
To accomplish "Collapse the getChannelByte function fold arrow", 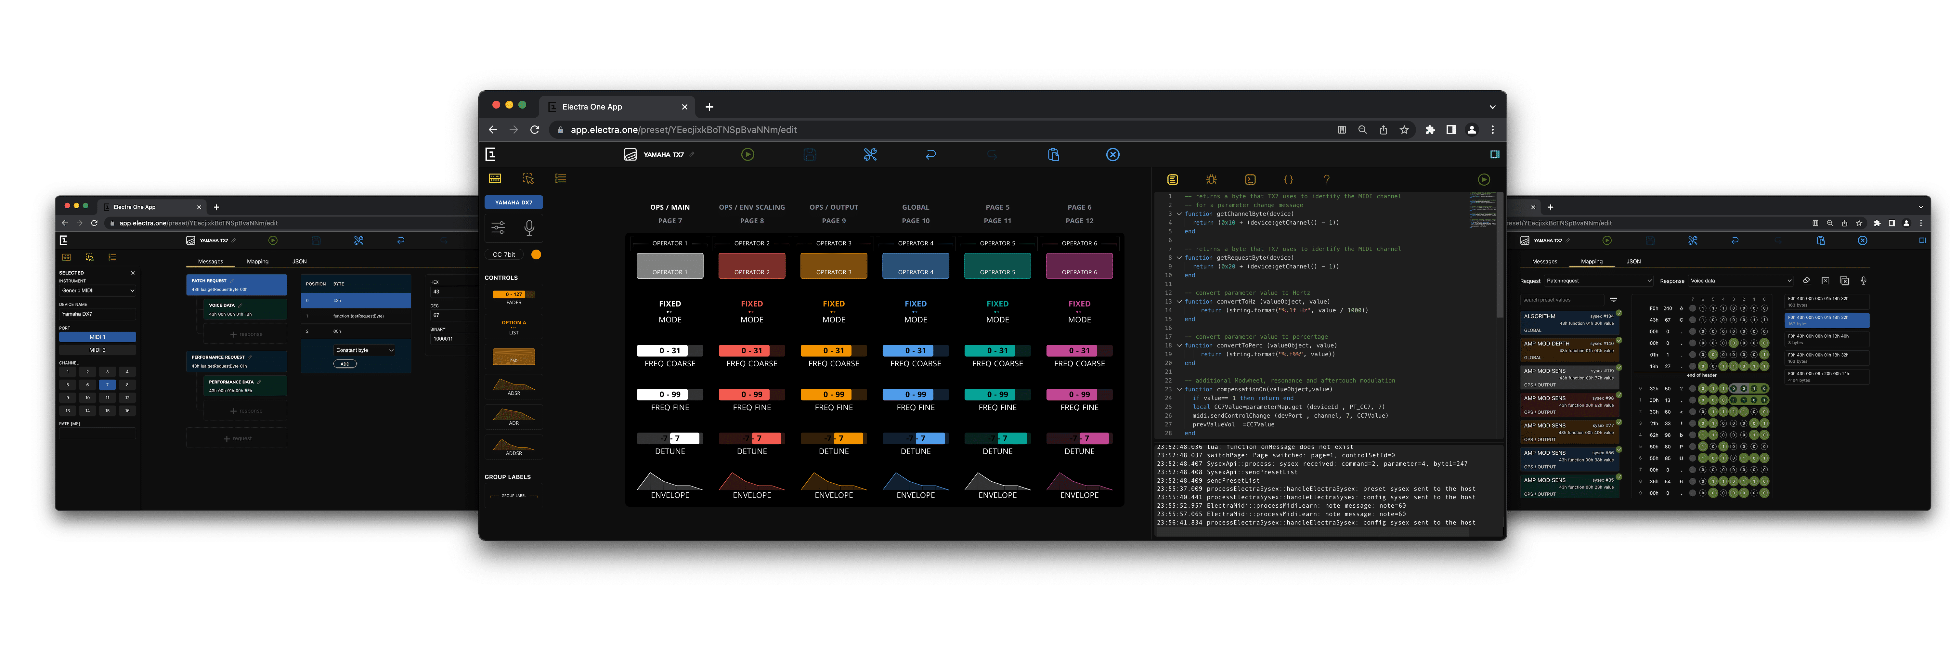I will click(x=1179, y=214).
